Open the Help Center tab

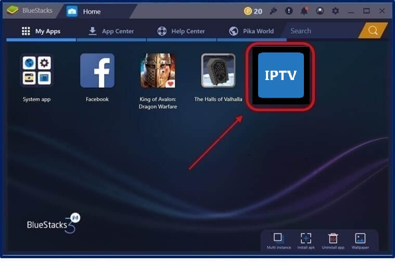coord(182,31)
